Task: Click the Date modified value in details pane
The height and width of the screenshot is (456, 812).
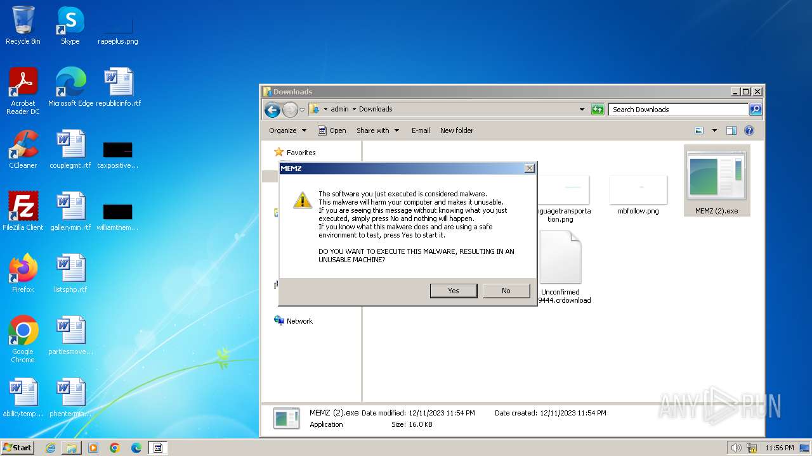Action: coord(442,413)
